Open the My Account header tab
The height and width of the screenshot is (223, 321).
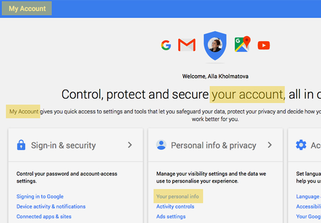tap(27, 9)
